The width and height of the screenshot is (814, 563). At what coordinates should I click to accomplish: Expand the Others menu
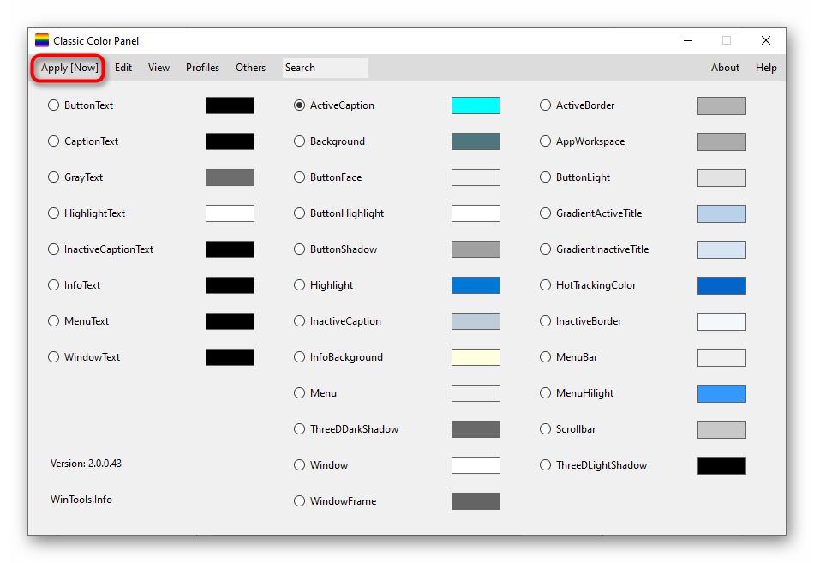[250, 68]
